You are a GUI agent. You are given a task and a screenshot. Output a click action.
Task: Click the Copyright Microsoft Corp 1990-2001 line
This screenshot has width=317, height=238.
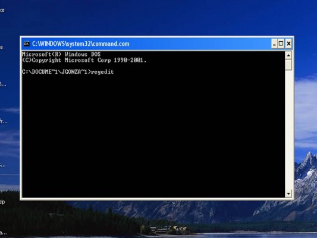[84, 60]
